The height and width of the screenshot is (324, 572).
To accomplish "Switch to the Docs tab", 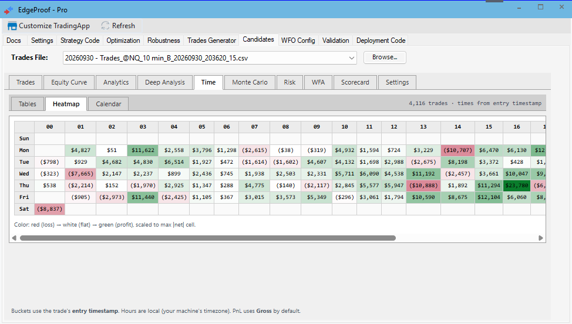I will point(14,41).
